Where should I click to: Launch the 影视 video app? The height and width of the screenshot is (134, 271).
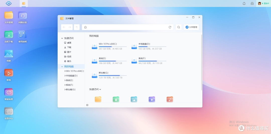pos(9,75)
